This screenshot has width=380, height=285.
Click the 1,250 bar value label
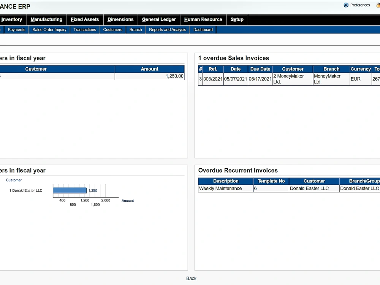(93, 190)
